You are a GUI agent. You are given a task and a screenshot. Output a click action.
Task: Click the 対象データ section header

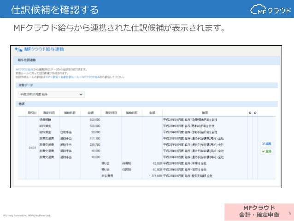click(147, 85)
